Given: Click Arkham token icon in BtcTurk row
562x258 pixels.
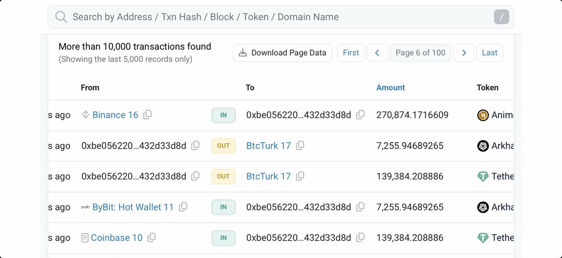Looking at the screenshot, I should pos(483,146).
